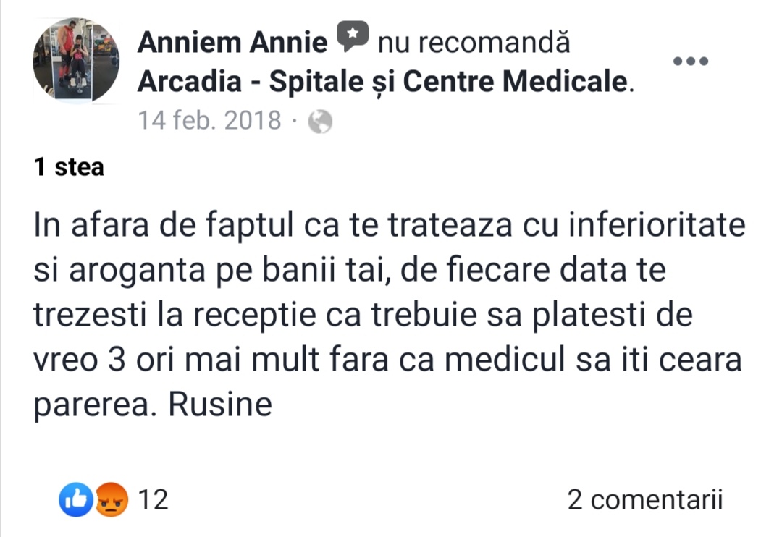Click the "nu recomandă" text
This screenshot has width=782, height=537.
pyautogui.click(x=474, y=43)
